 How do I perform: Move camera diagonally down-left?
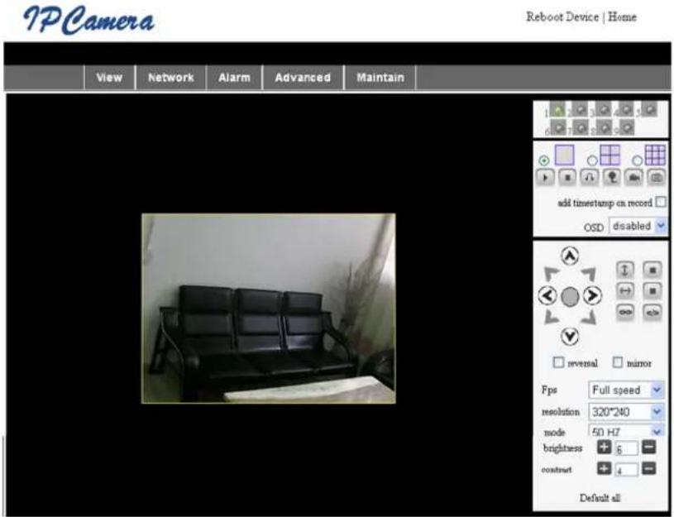(551, 317)
